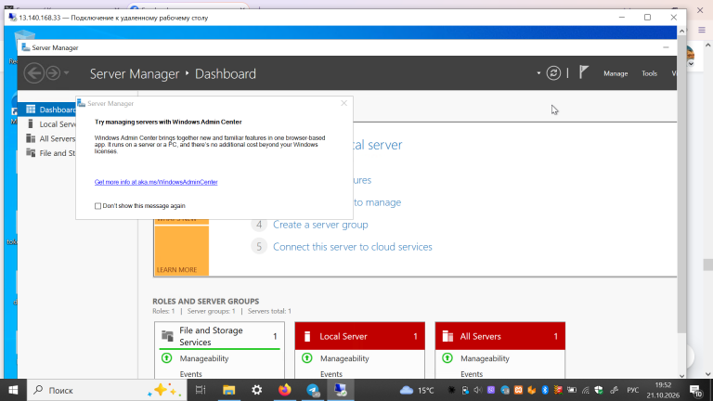This screenshot has width=713, height=401.
Task: Open the Tools menu
Action: (x=649, y=73)
